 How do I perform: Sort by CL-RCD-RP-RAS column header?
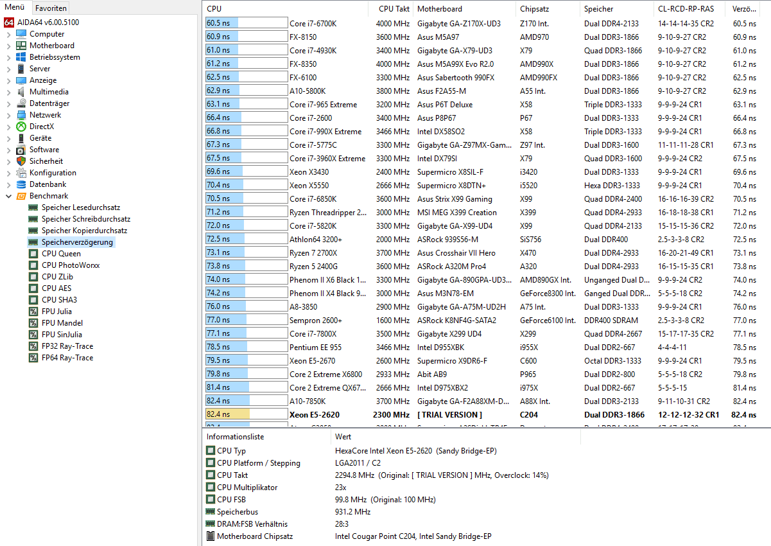(x=689, y=9)
